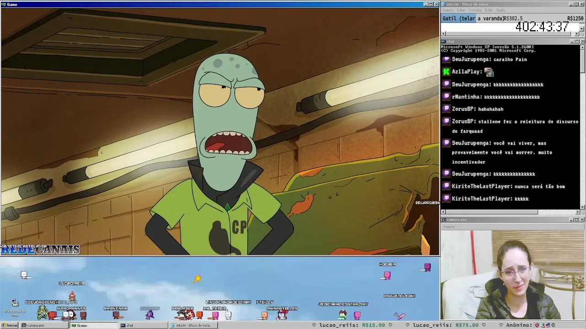Maximize the chat console window
The width and height of the screenshot is (586, 329).
click(x=576, y=42)
